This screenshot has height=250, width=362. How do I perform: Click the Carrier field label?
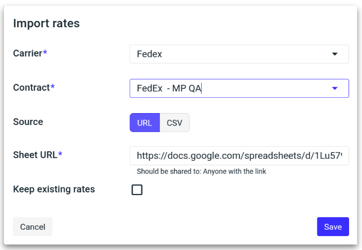[28, 54]
